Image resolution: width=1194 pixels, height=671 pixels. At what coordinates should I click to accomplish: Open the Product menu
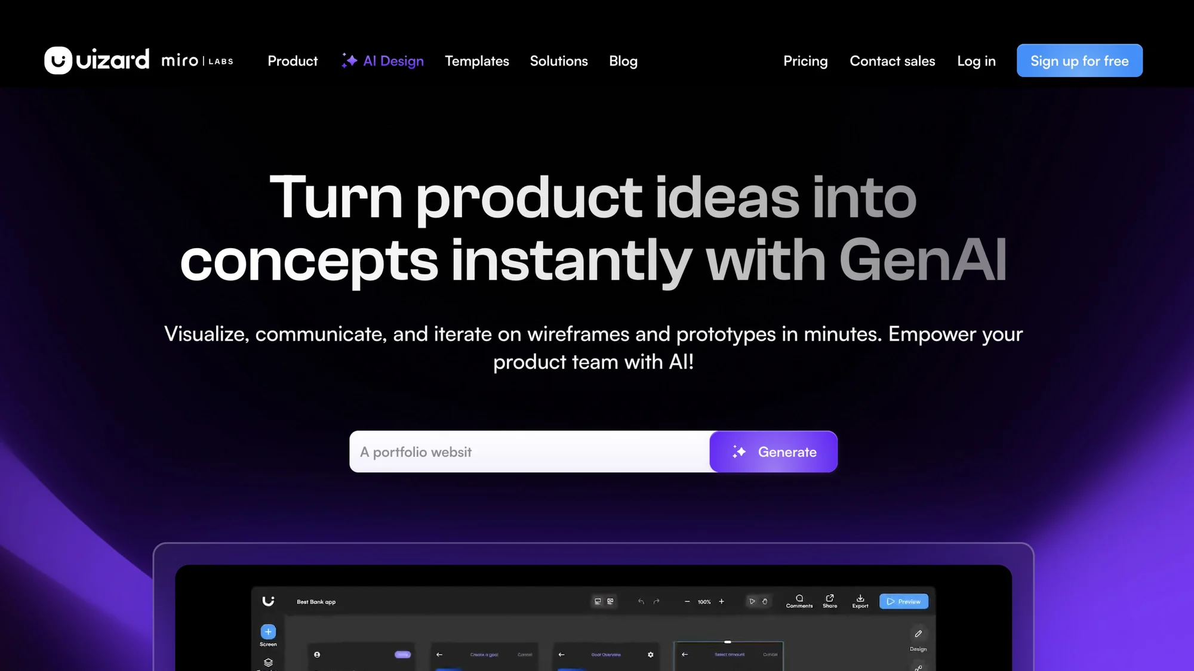pos(293,61)
